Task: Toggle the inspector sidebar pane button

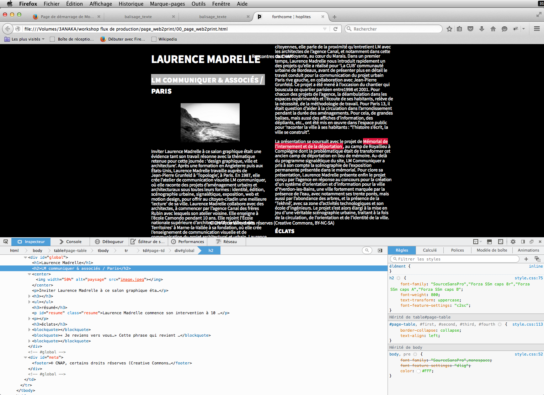Action: (380, 251)
